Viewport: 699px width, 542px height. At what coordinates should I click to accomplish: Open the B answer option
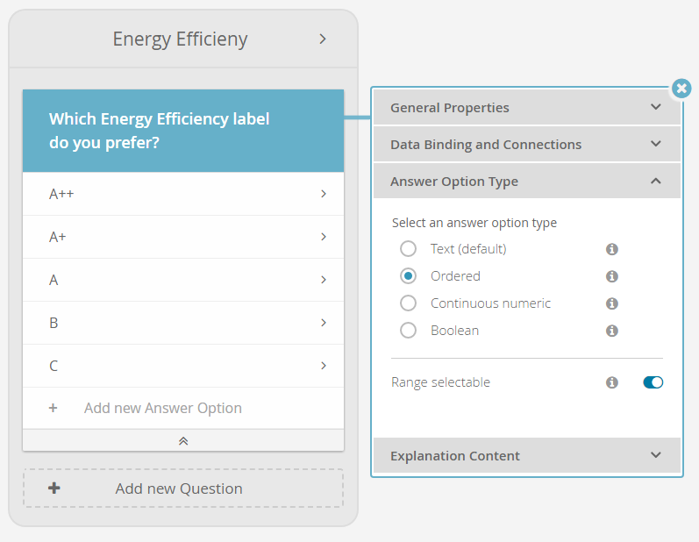pos(183,323)
